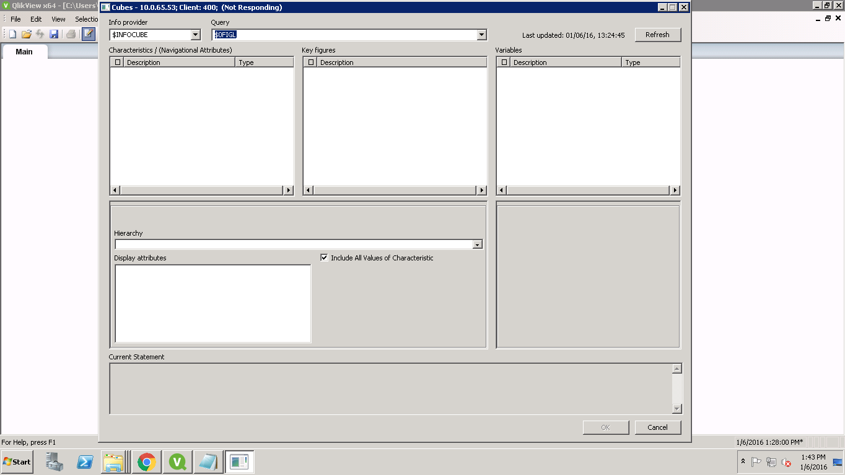Print using the printer toolbar icon
Viewport: 845px width, 475px height.
click(71, 34)
